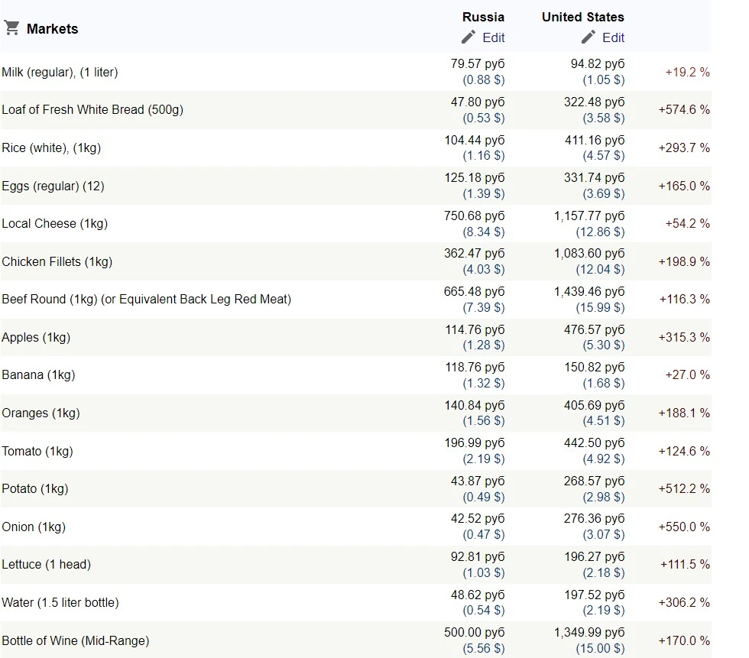This screenshot has height=658, width=749.
Task: Click the 94.82 руб milk price
Action: coord(598,64)
